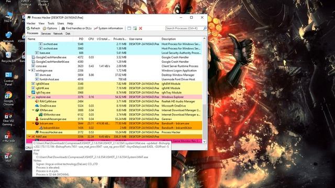Click the scroll-up arrow of process list
Viewport: 335px width, 188px height.
[204, 39]
